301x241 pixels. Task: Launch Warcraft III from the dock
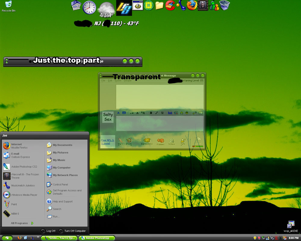[x=203, y=5]
